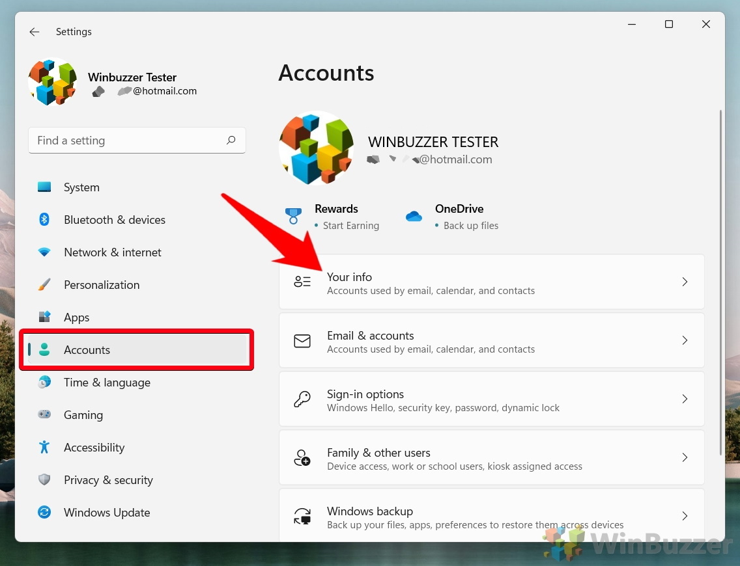Click the Accounts person icon in sidebar
This screenshot has width=740, height=566.
click(x=44, y=349)
